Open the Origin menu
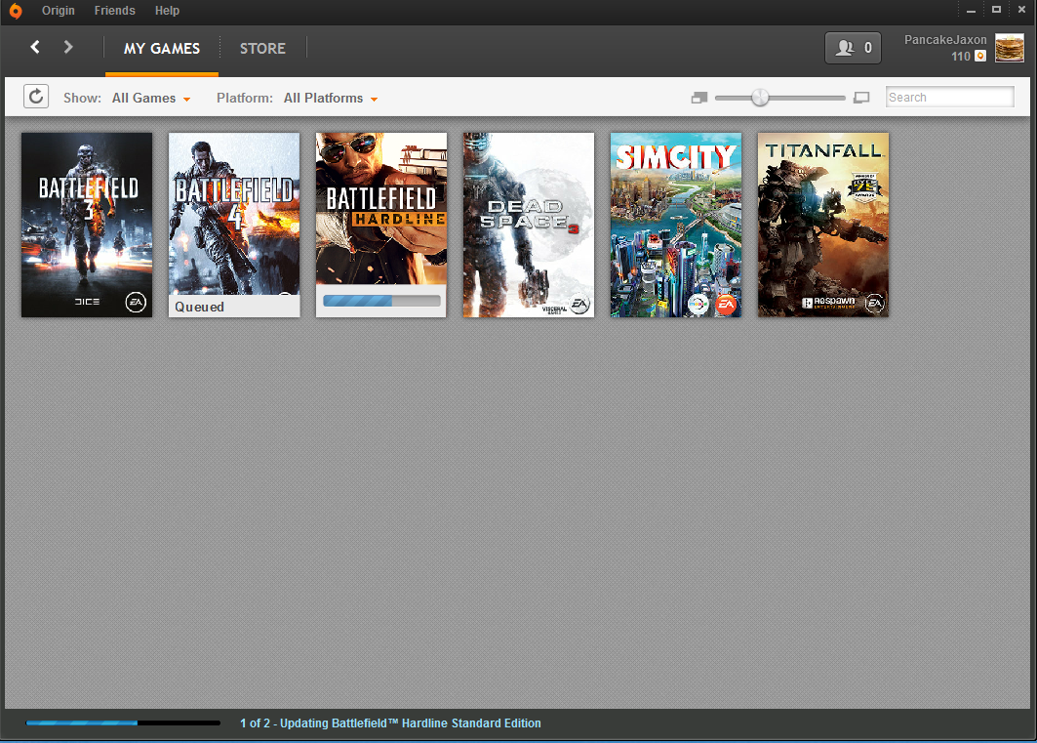The height and width of the screenshot is (743, 1037). 59,11
